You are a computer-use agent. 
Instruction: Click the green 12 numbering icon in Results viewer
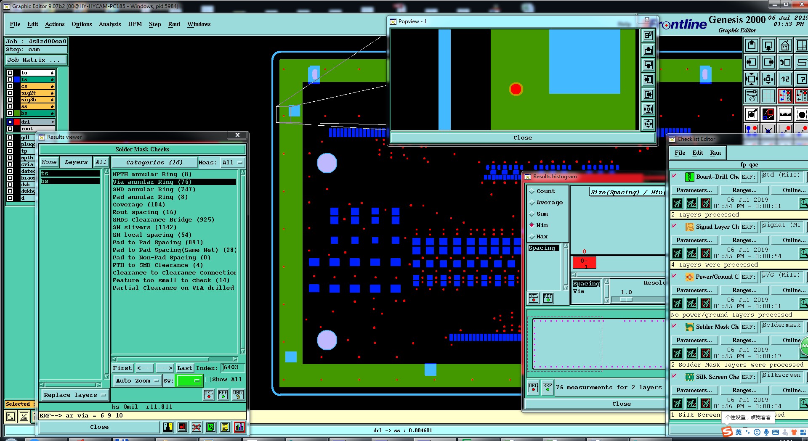point(211,427)
